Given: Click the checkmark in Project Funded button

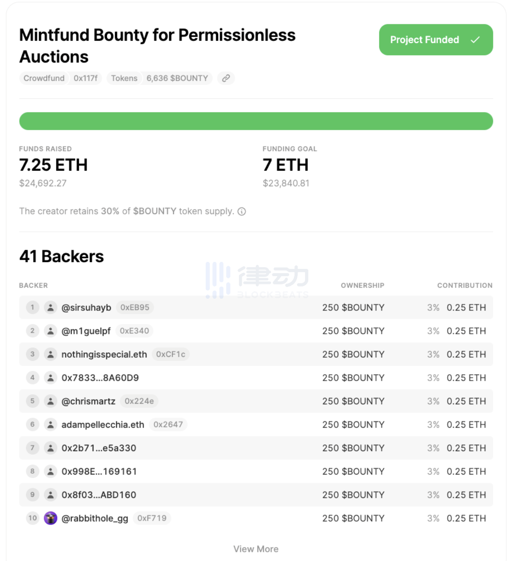Looking at the screenshot, I should click(x=475, y=40).
